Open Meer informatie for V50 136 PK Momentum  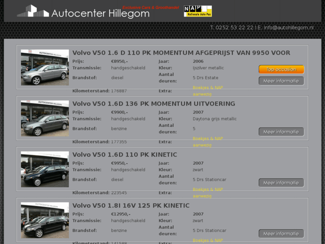point(281,132)
